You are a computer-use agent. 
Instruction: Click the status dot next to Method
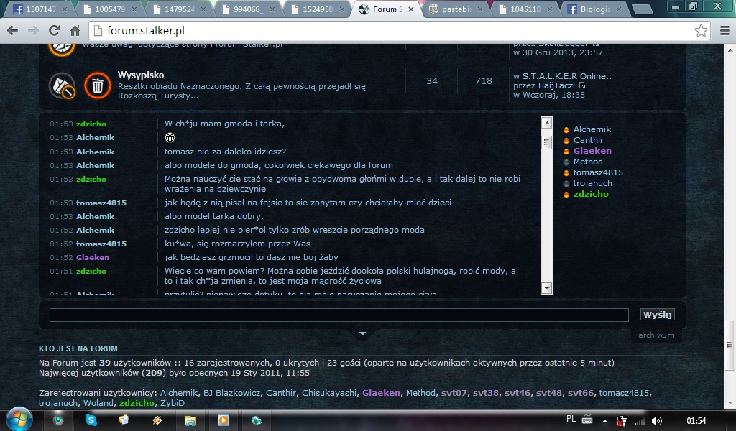(566, 162)
